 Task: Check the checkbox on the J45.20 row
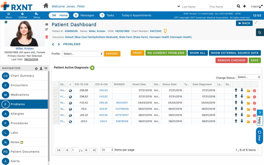[56, 115]
